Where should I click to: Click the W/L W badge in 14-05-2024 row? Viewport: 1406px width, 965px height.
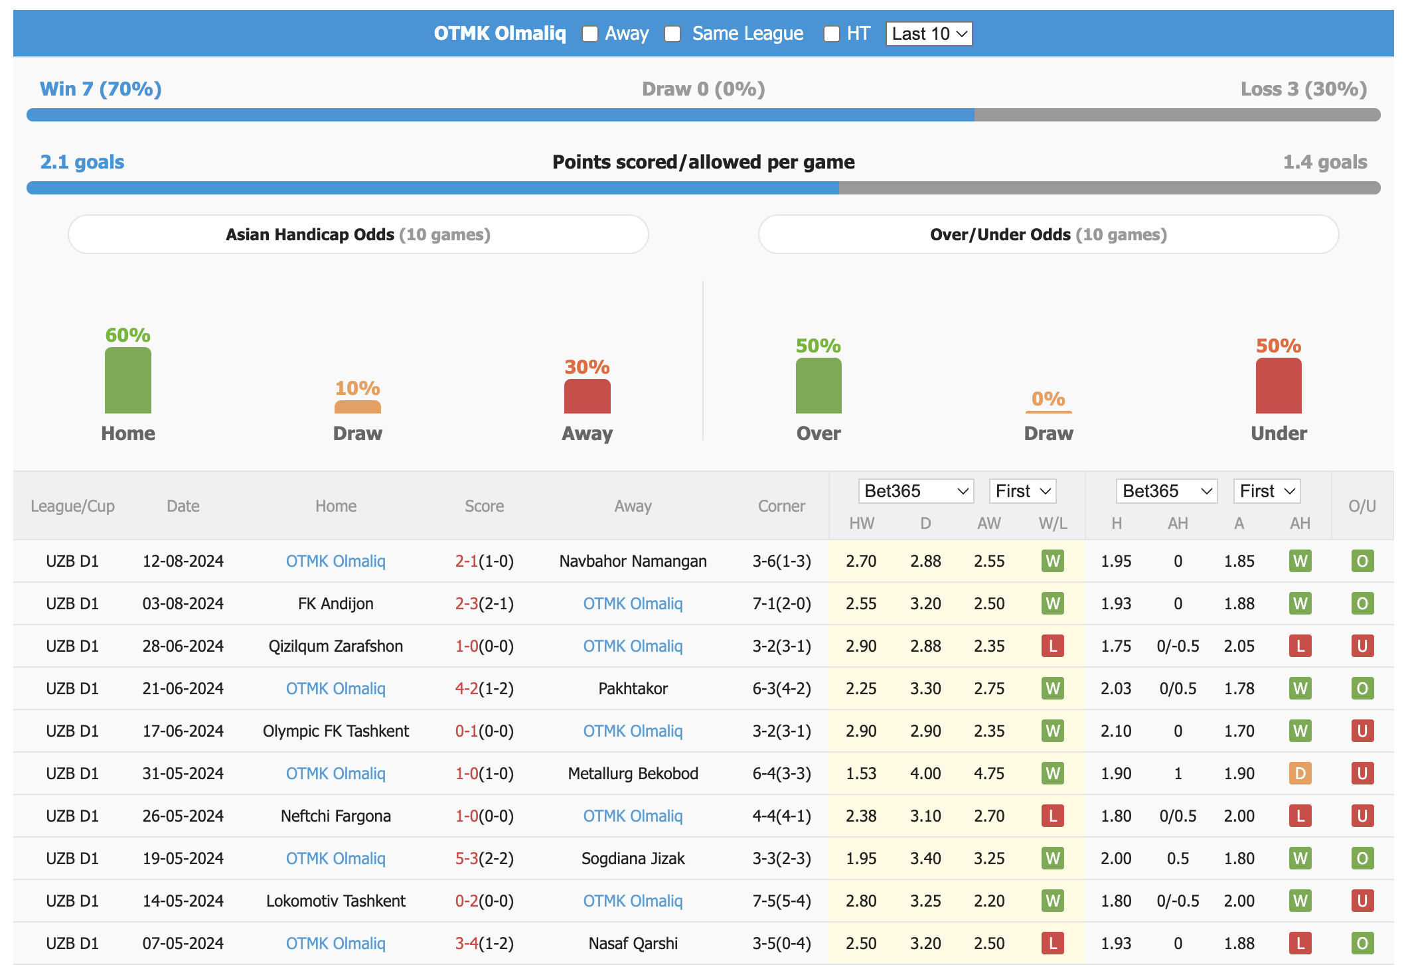pyautogui.click(x=1053, y=901)
